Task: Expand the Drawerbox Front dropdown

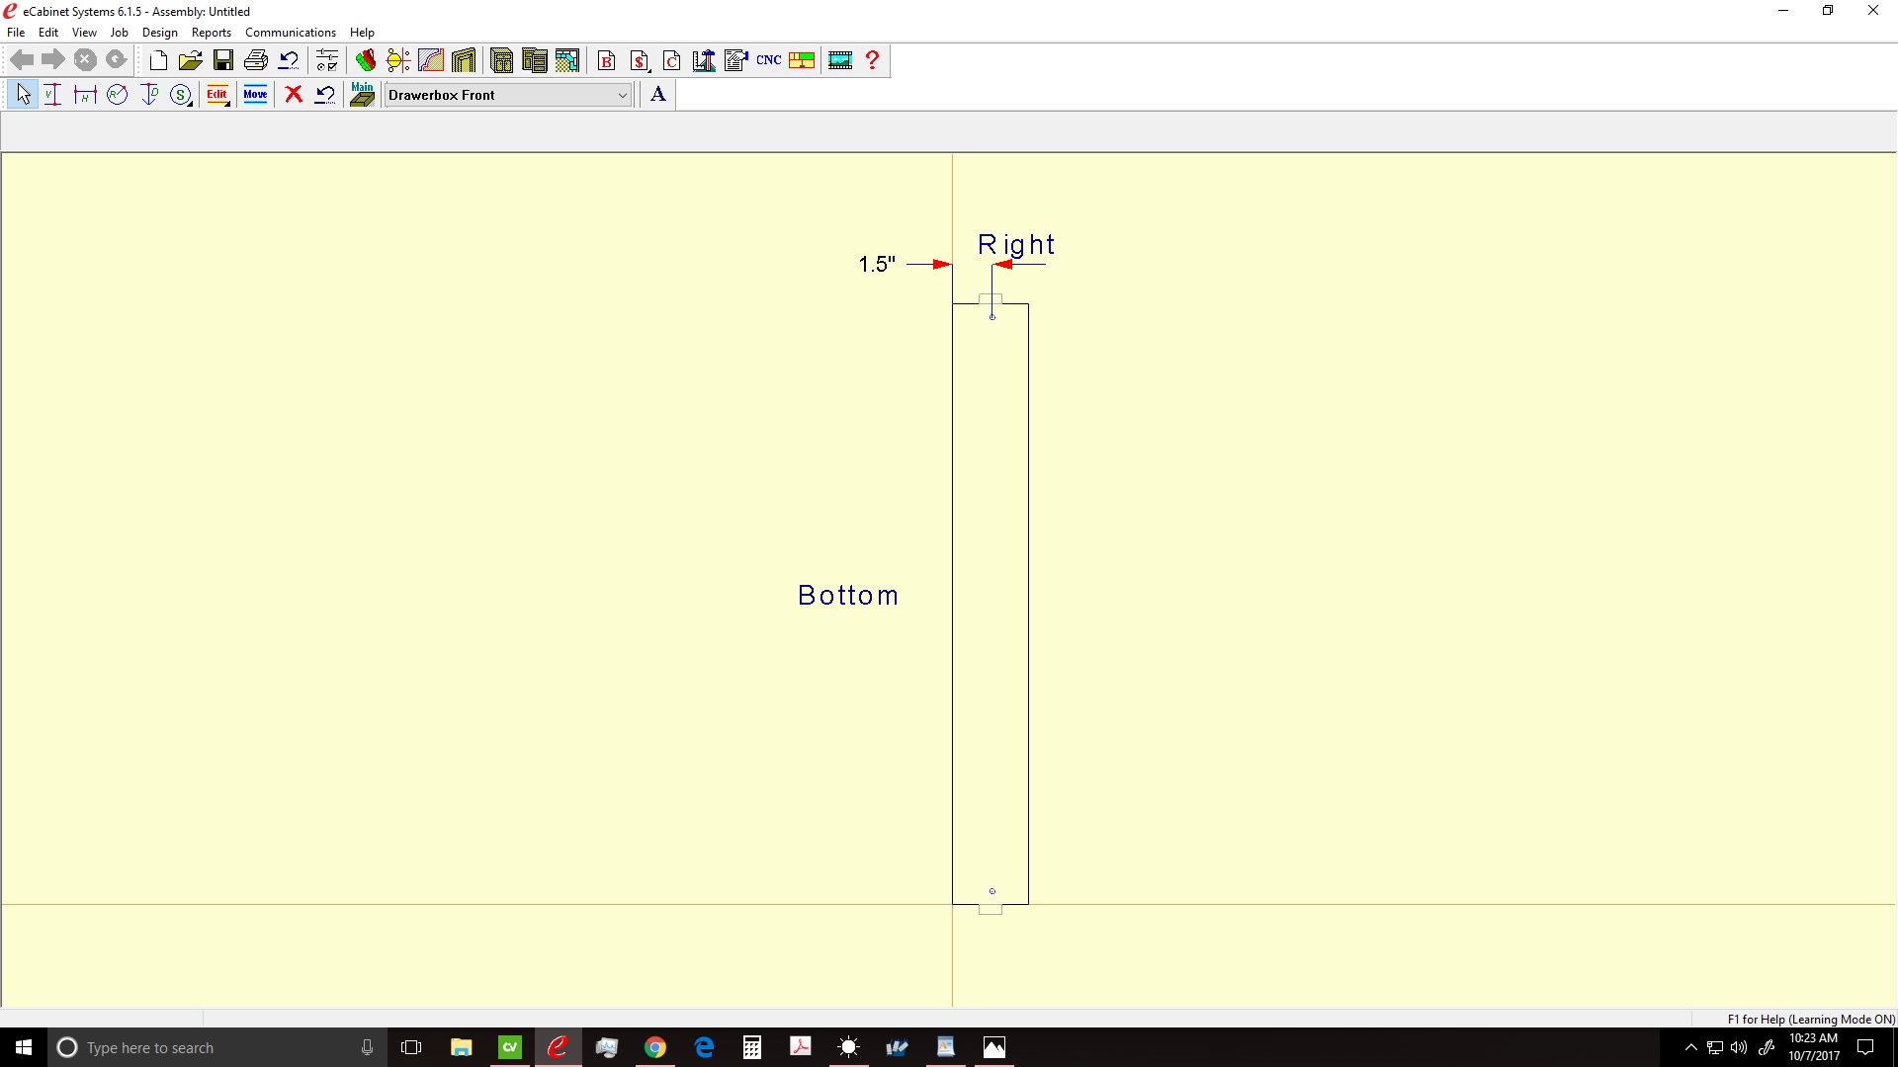Action: pos(623,95)
